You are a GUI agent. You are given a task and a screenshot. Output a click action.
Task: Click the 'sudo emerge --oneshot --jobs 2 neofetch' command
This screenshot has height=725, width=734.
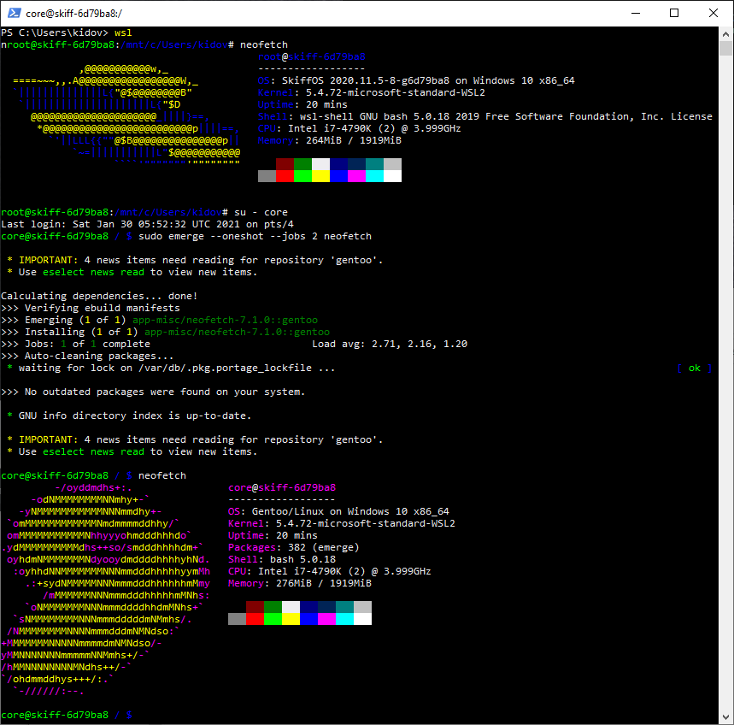[x=255, y=236]
